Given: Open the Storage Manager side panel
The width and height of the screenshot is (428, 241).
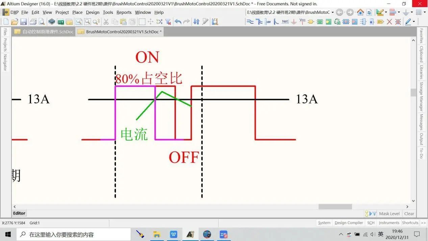Looking at the screenshot, I should pyautogui.click(x=421, y=97).
